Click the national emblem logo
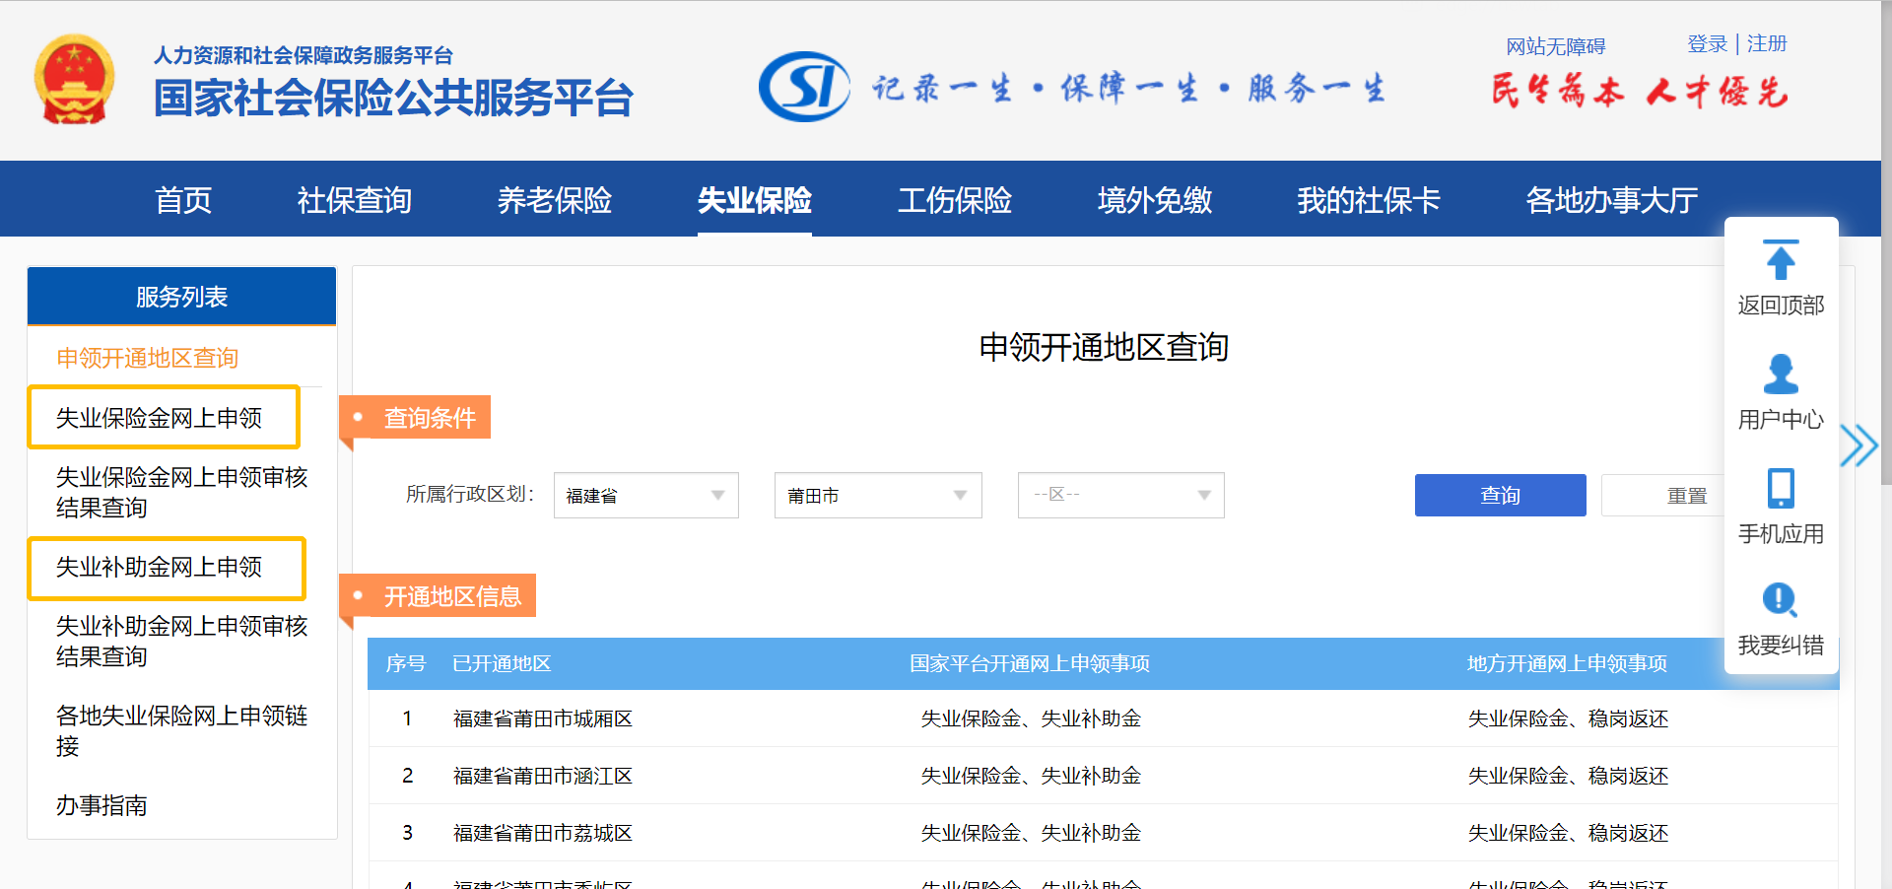 click(74, 80)
